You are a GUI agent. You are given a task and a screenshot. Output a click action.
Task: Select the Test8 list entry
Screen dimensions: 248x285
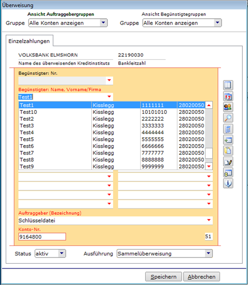click(x=112, y=160)
